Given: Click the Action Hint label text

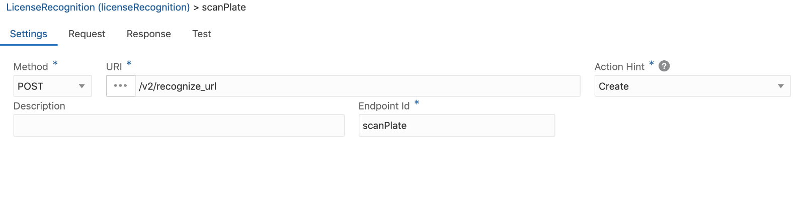Looking at the screenshot, I should tap(619, 67).
